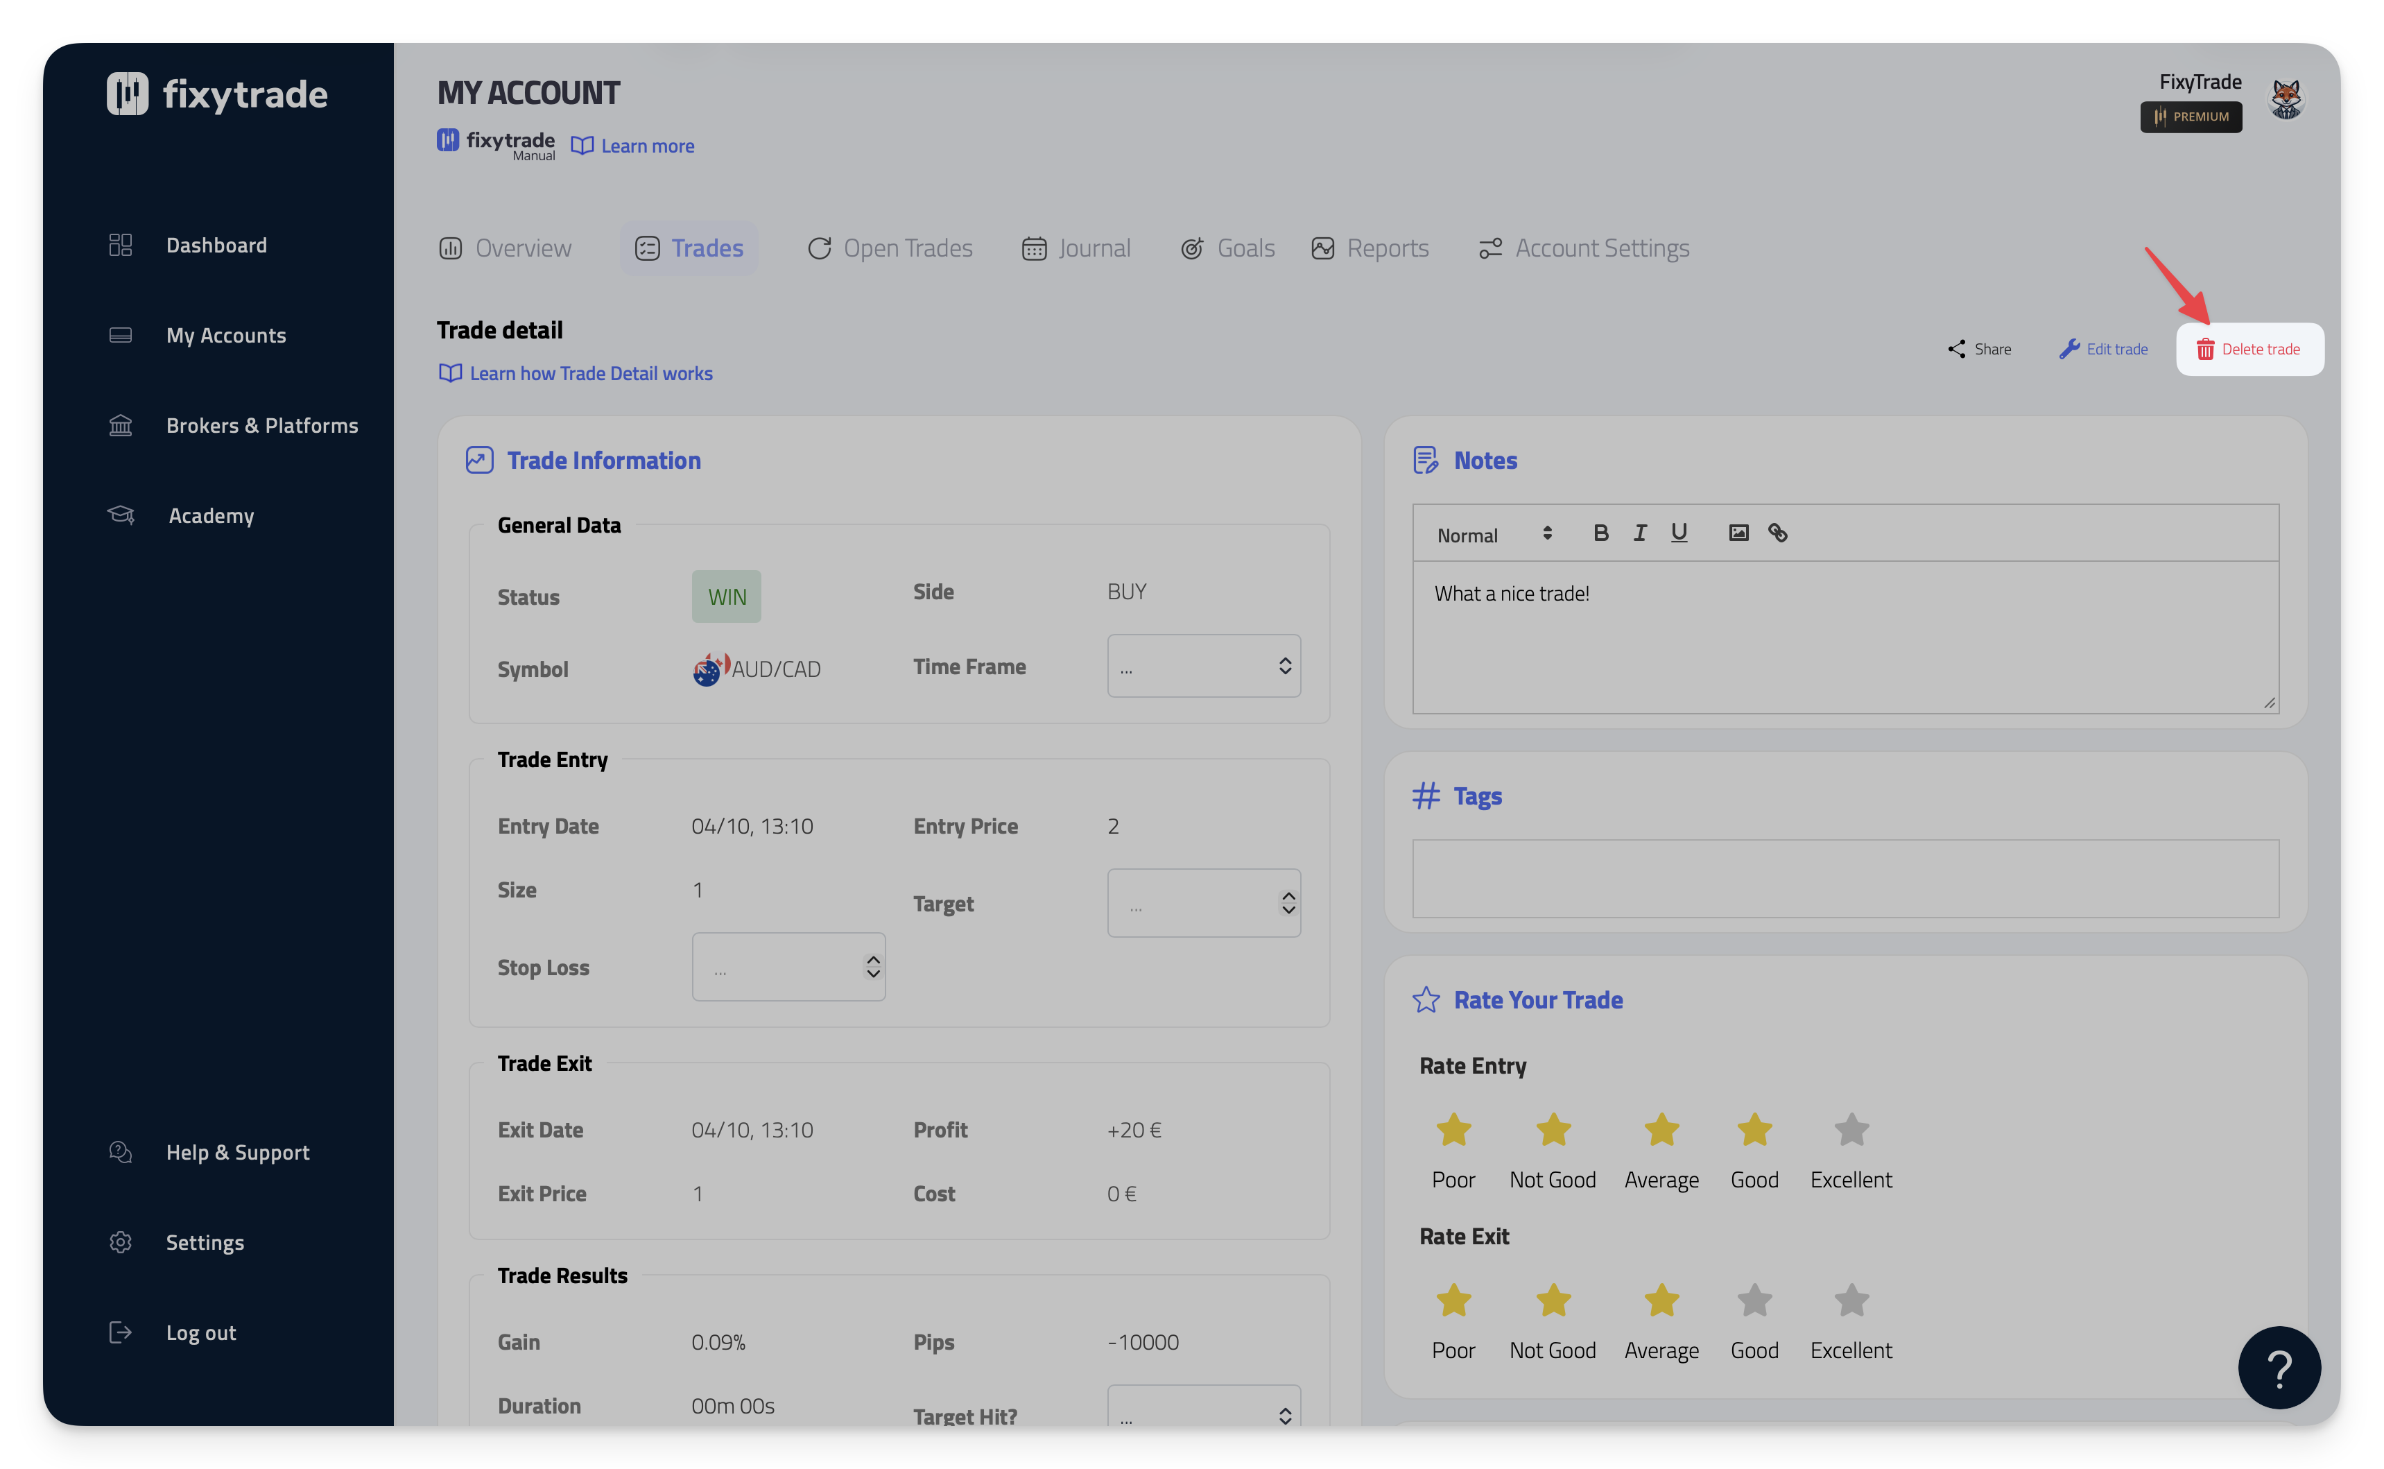Toggle italic formatting in Notes editor
This screenshot has height=1469, width=2384.
1639,533
